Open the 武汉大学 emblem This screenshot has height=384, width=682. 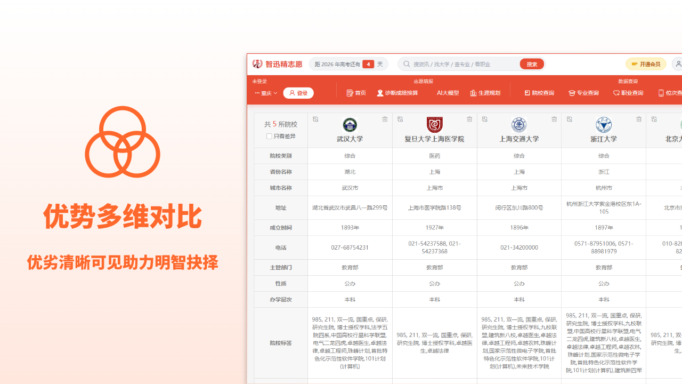(350, 125)
